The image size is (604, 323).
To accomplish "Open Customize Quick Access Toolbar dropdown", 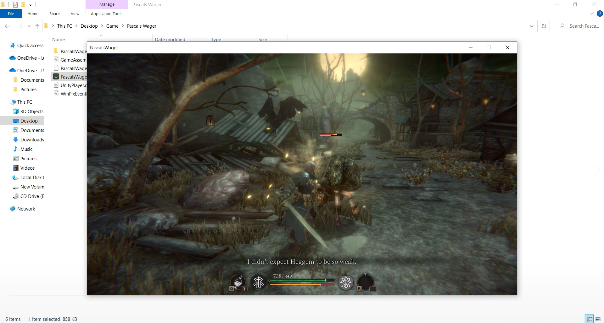I will [x=30, y=5].
